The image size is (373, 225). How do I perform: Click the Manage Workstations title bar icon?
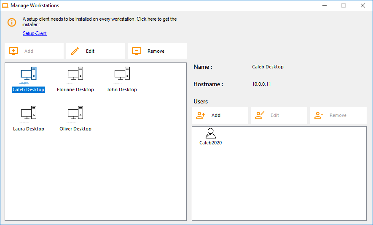[x=5, y=5]
